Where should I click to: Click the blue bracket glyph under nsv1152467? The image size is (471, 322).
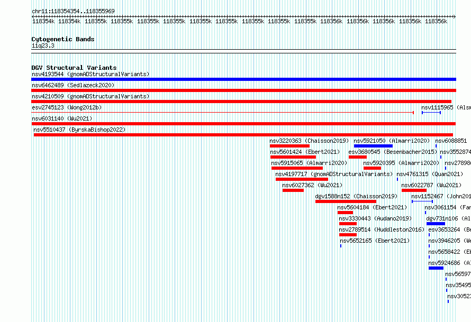(x=422, y=201)
